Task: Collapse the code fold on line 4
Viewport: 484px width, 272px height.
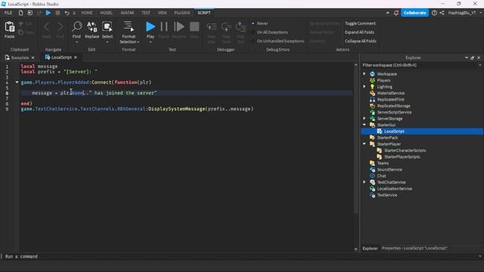Action: 17,82
